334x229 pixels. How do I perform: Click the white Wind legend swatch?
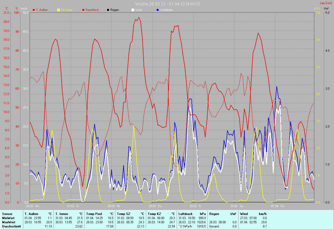coord(133,10)
